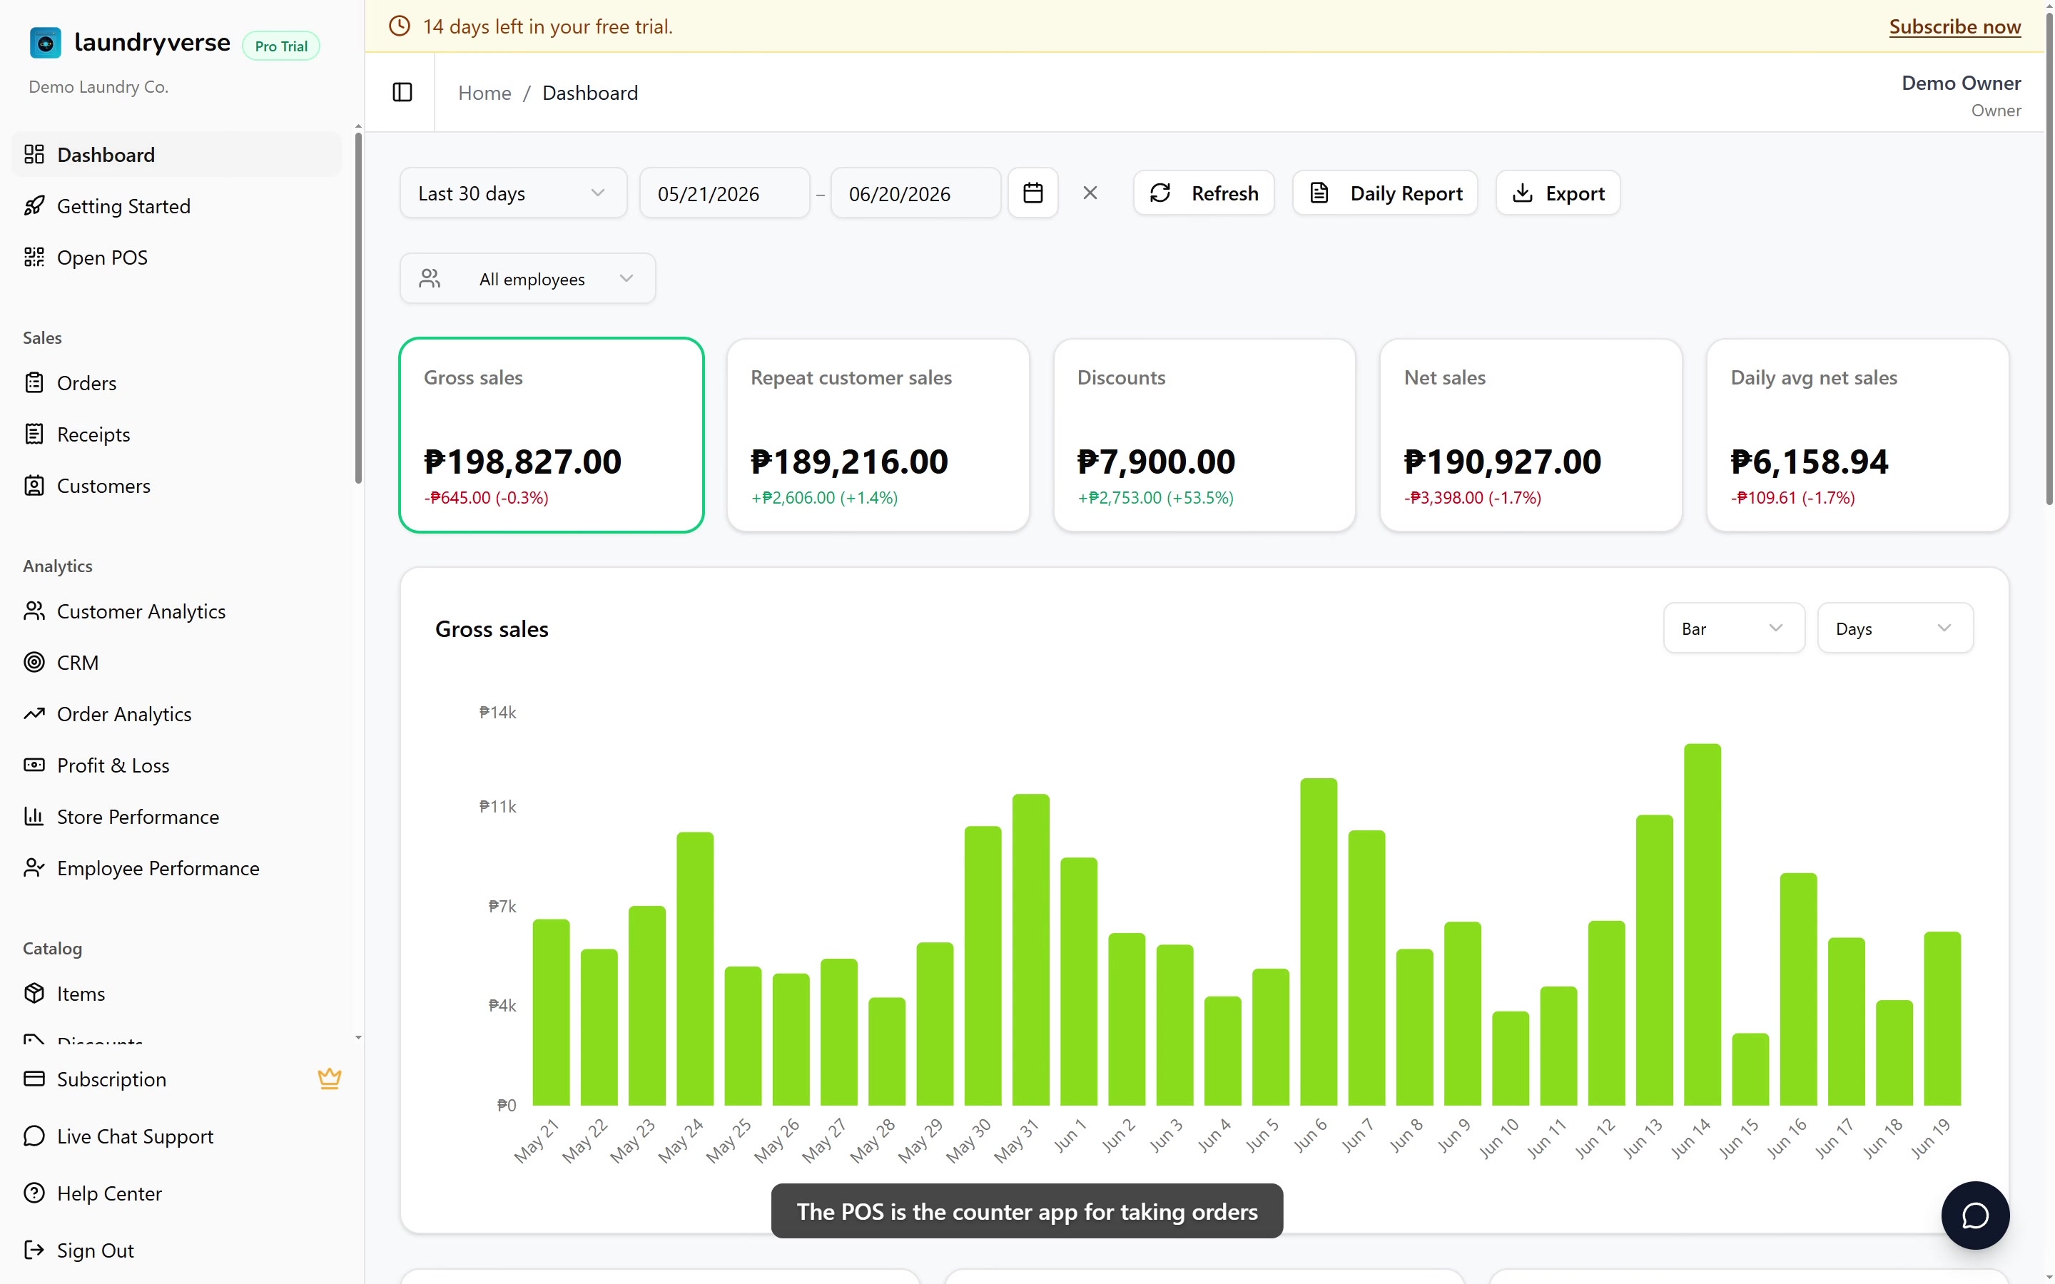Click the Dashboard grid icon in sidebar
The width and height of the screenshot is (2055, 1284).
pos(34,155)
